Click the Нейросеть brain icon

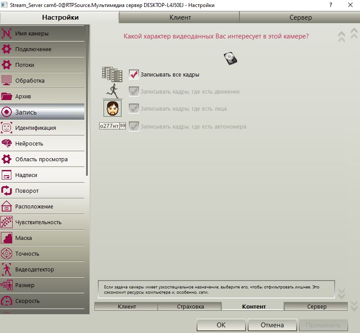(7, 143)
